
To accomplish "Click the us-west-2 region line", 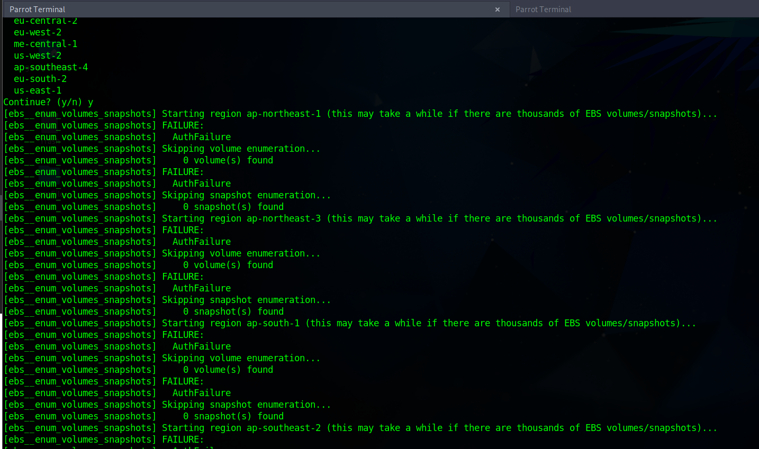I will pyautogui.click(x=38, y=55).
